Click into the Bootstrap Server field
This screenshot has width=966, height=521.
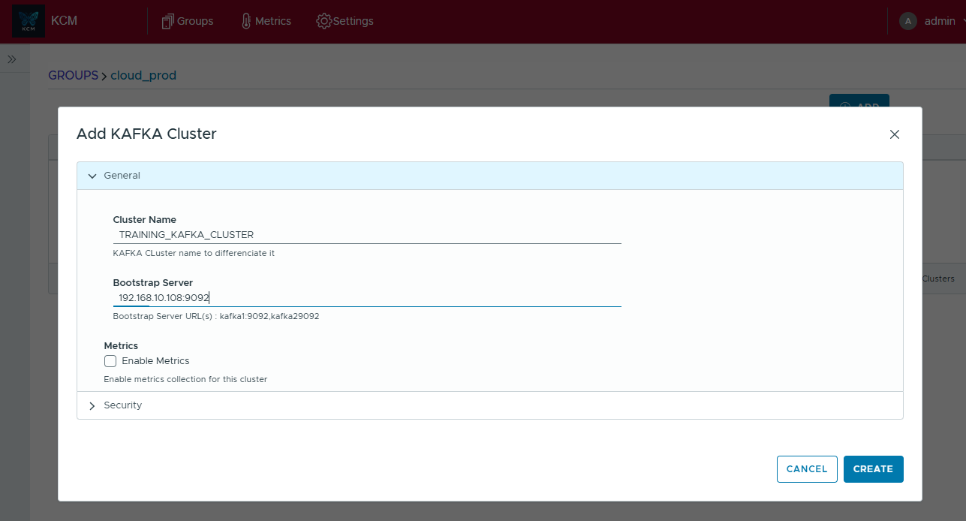tap(366, 298)
